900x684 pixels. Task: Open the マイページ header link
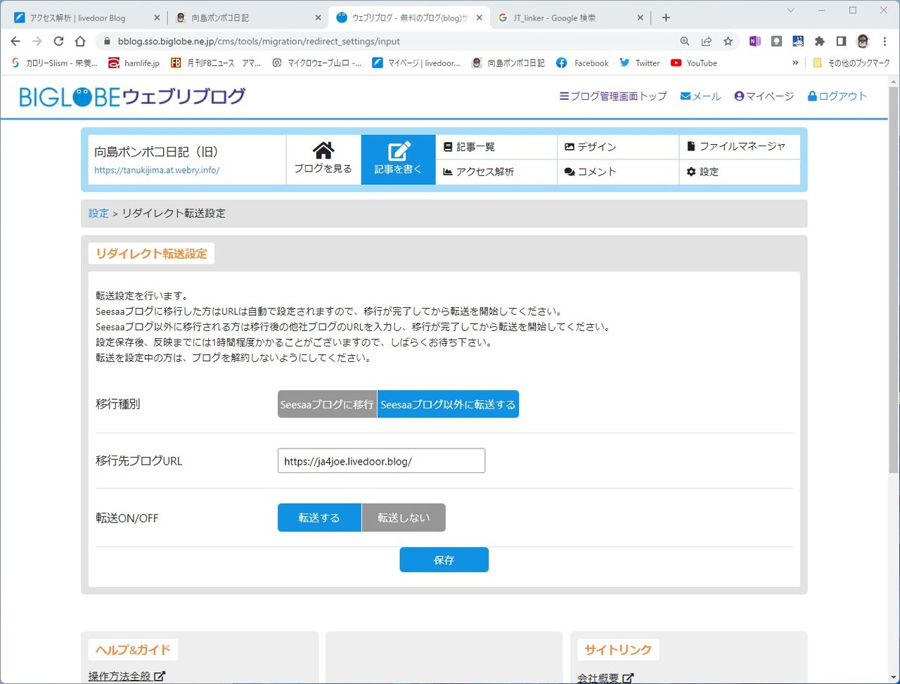(x=764, y=96)
